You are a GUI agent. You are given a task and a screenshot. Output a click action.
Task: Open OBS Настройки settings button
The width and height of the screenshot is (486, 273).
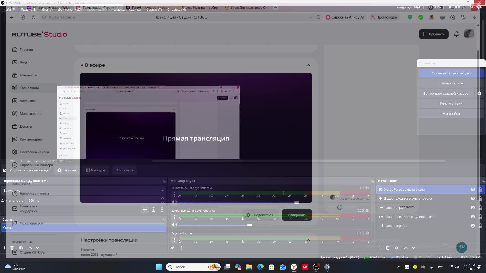click(451, 113)
